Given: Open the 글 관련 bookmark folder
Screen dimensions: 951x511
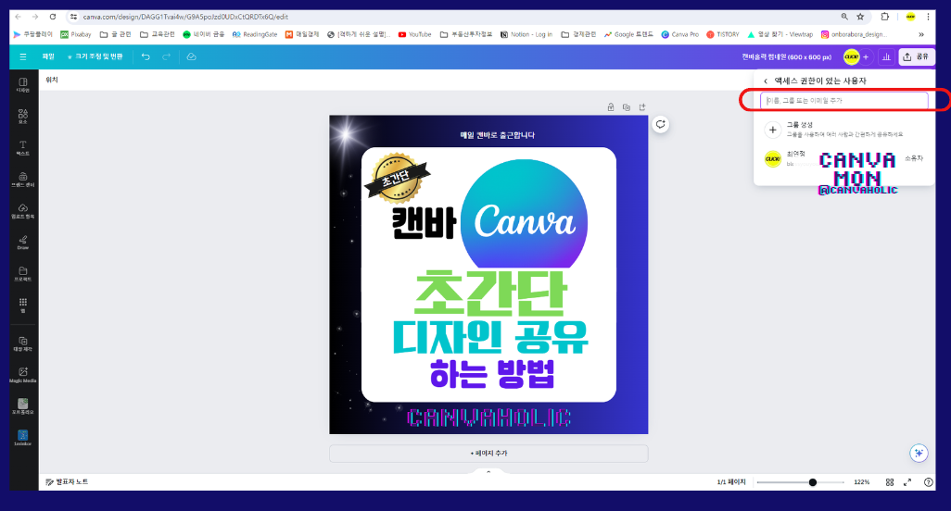Looking at the screenshot, I should tap(115, 34).
